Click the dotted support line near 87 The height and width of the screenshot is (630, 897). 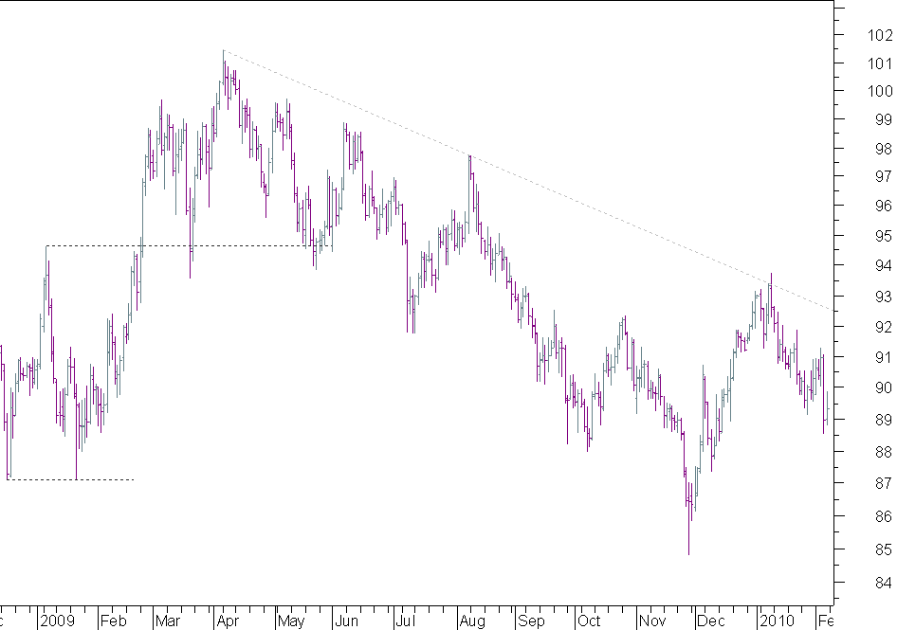70,479
